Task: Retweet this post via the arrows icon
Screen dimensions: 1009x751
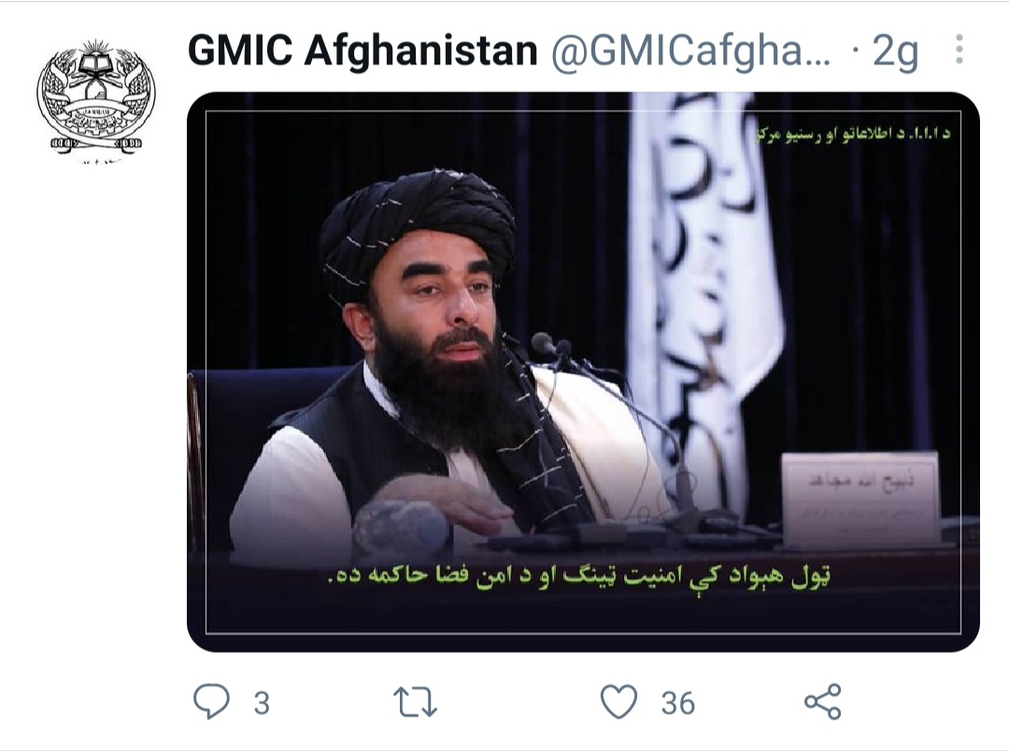Action: (x=415, y=702)
